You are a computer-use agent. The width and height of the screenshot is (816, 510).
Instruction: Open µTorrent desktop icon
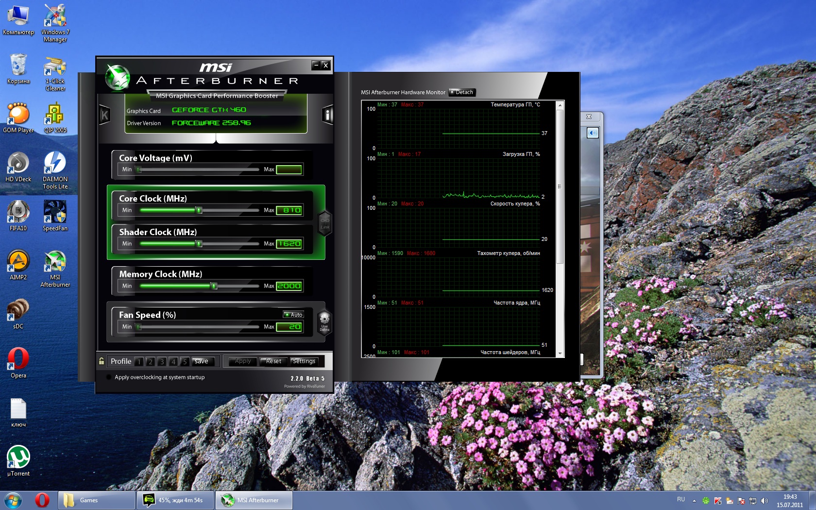point(18,461)
